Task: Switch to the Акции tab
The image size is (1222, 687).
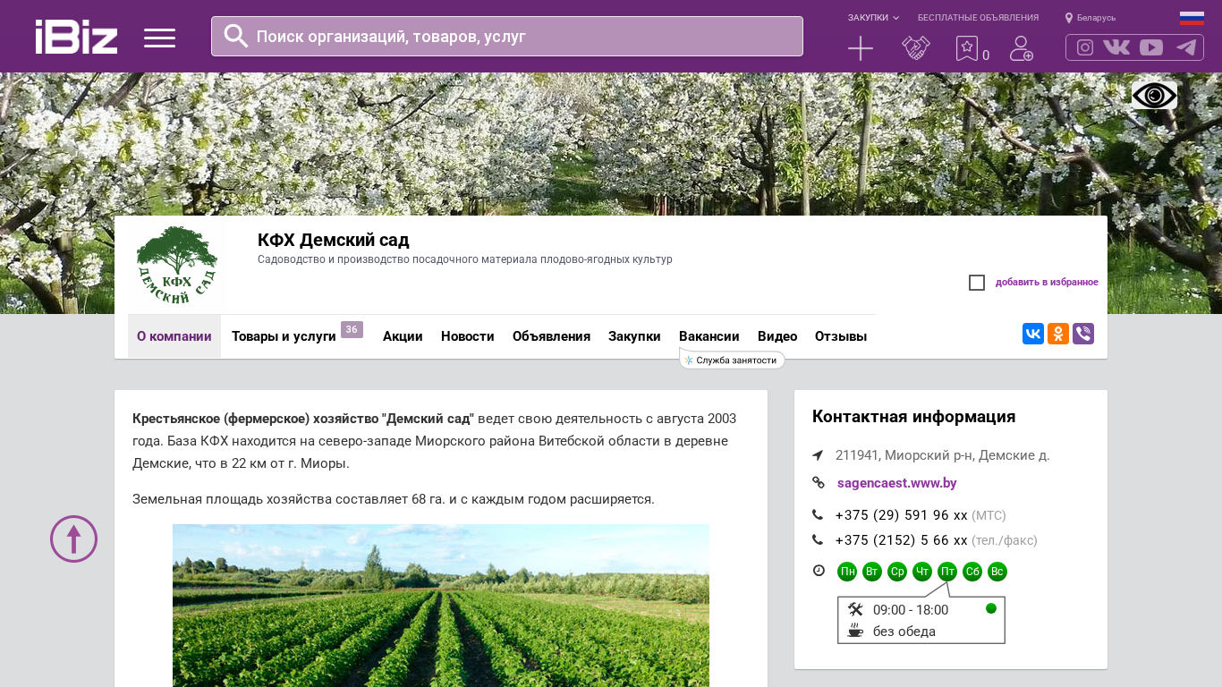Action: [x=403, y=336]
